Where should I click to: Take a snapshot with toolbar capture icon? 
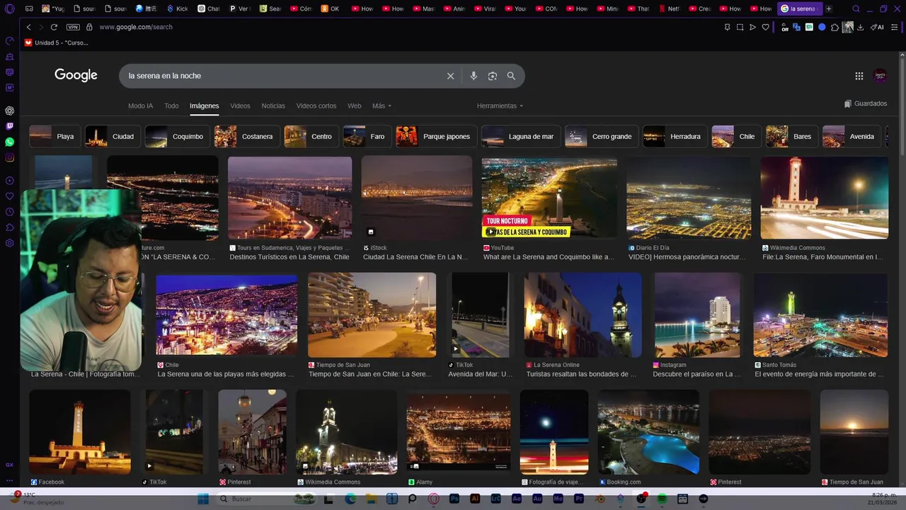pyautogui.click(x=740, y=27)
